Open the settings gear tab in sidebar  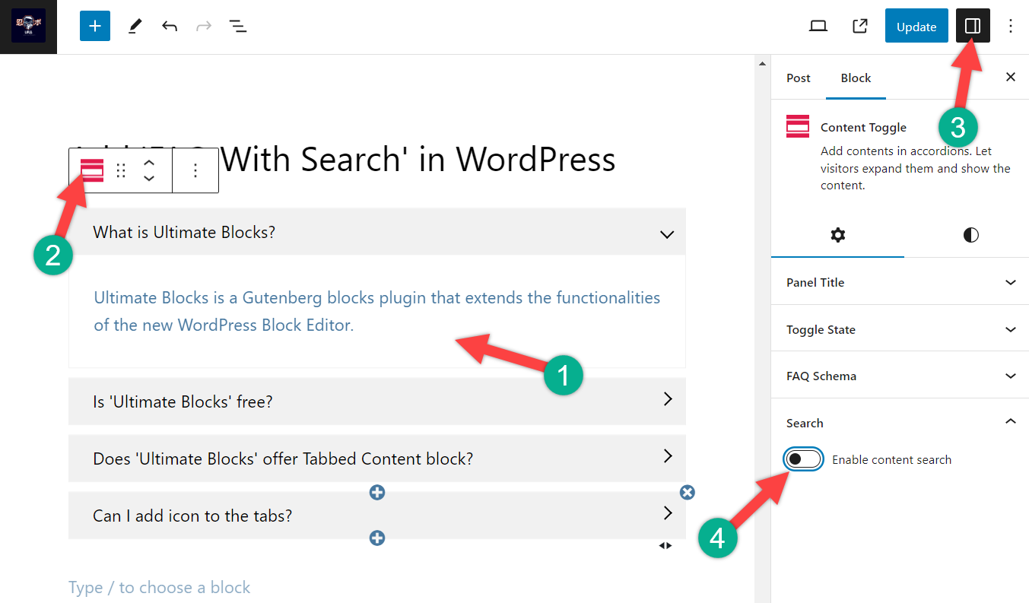(x=837, y=235)
